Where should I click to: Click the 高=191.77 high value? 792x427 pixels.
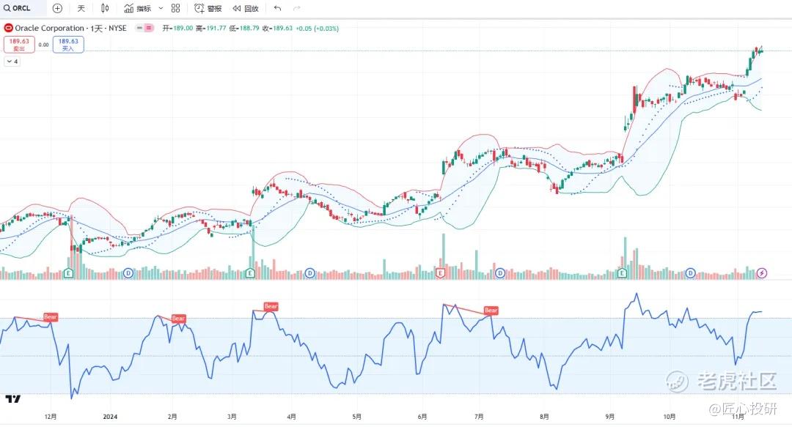[x=210, y=29]
